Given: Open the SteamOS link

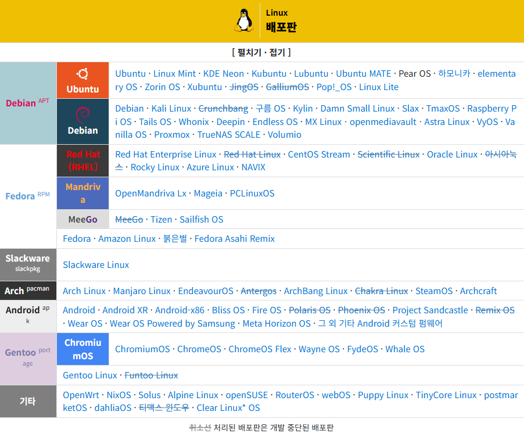Looking at the screenshot, I should 434,291.
